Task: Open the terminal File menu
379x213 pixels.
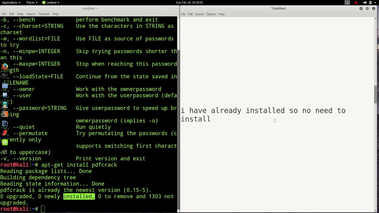Action: 4,14
